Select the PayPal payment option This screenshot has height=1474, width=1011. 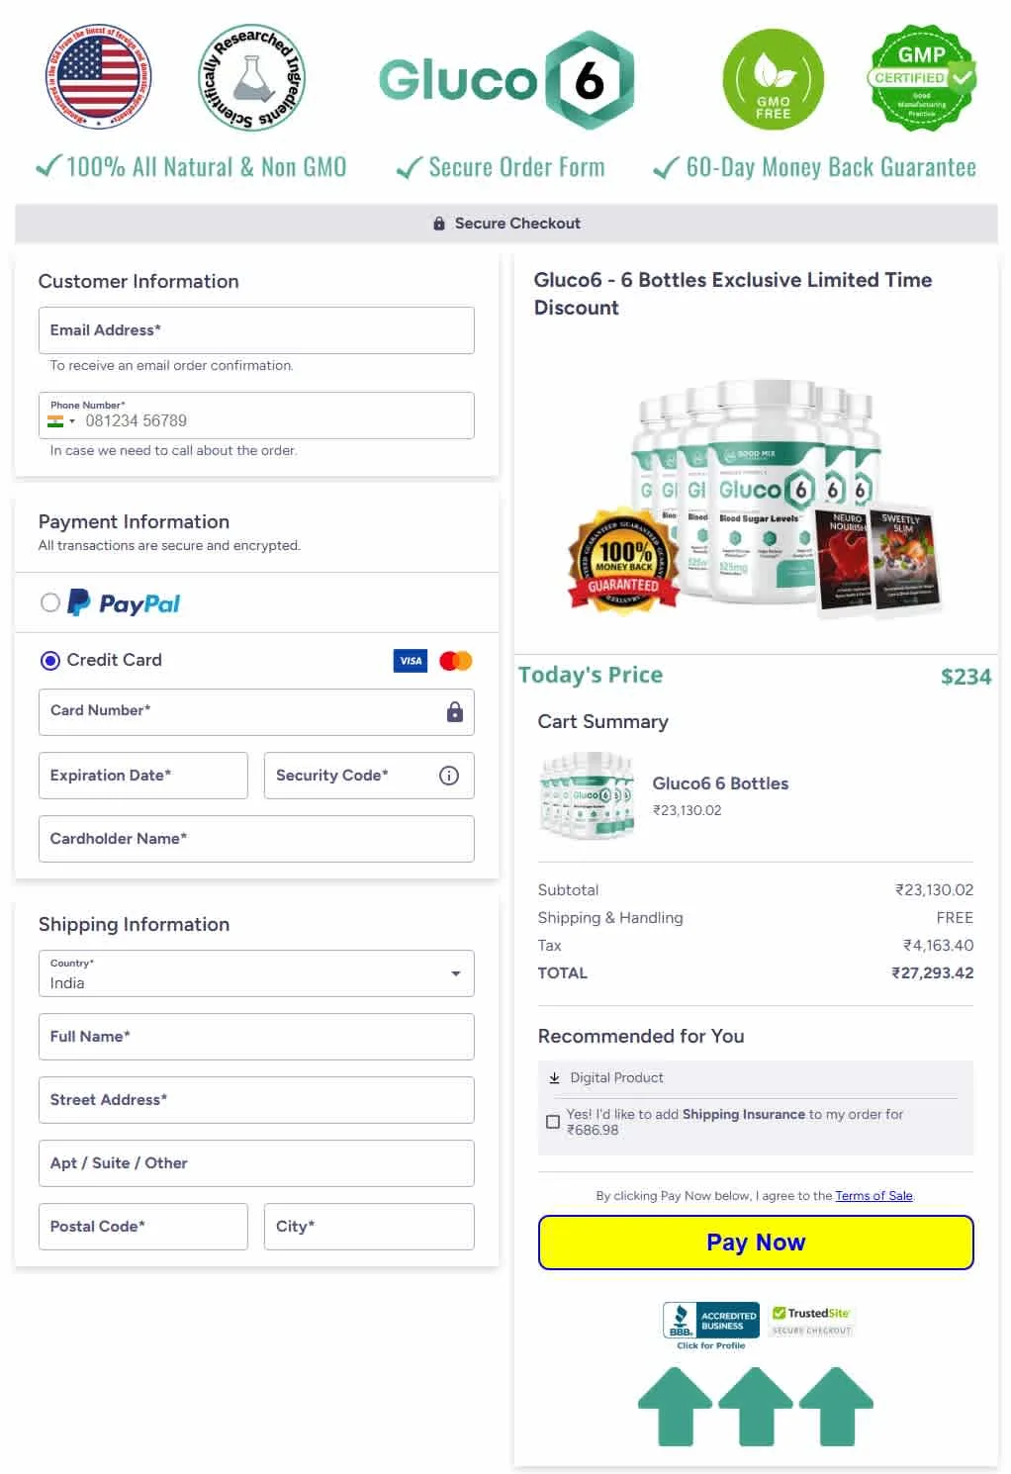point(50,602)
